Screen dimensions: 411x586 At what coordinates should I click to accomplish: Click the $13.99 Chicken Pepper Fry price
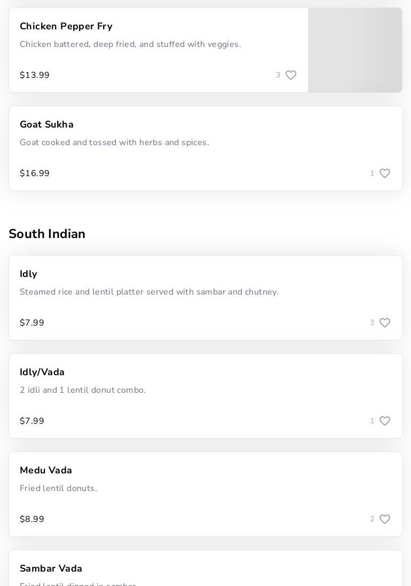click(x=35, y=75)
